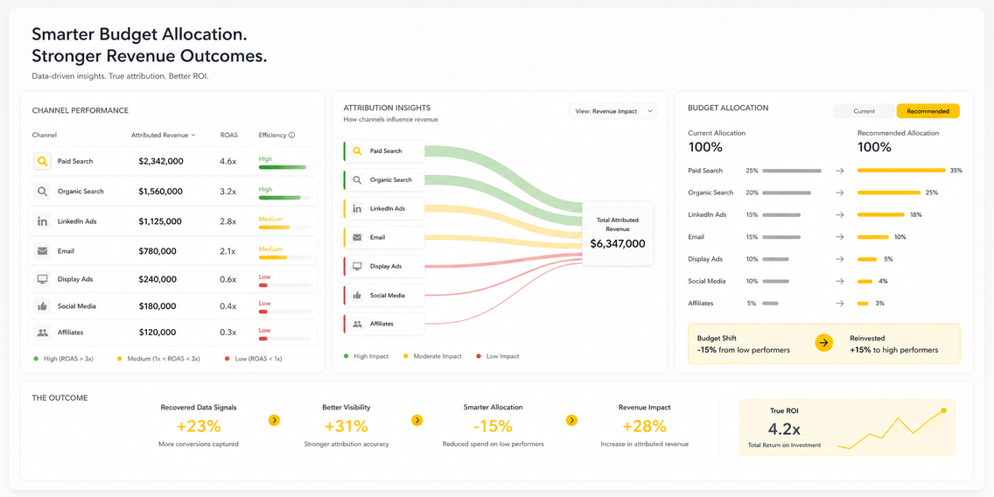Click the -15% Smarter Allocation value

493,426
